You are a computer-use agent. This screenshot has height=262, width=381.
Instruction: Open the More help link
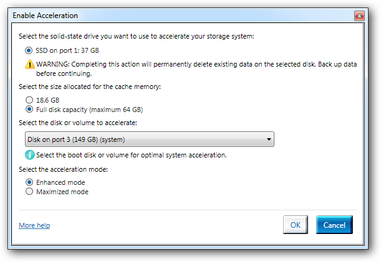pos(34,225)
